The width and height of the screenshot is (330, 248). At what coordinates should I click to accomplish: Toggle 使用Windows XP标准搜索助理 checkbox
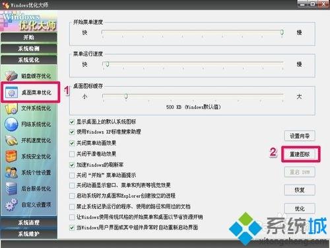[x=72, y=132]
